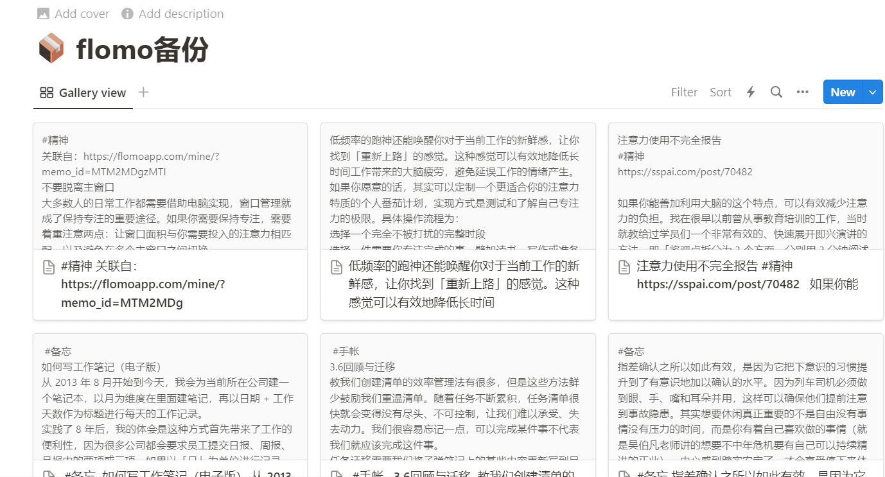Image resolution: width=885 pixels, height=477 pixels.
Task: Open card preview 如何写工作笔记（电子版）
Action: point(170,397)
